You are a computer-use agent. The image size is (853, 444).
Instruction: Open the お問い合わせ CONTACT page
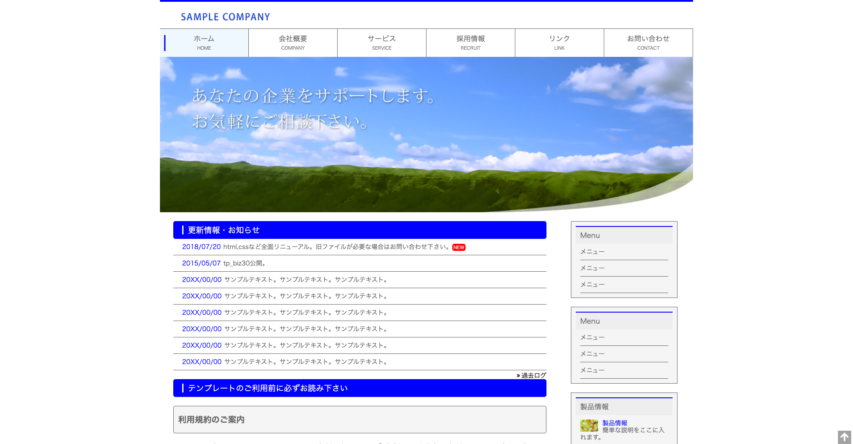(x=648, y=43)
